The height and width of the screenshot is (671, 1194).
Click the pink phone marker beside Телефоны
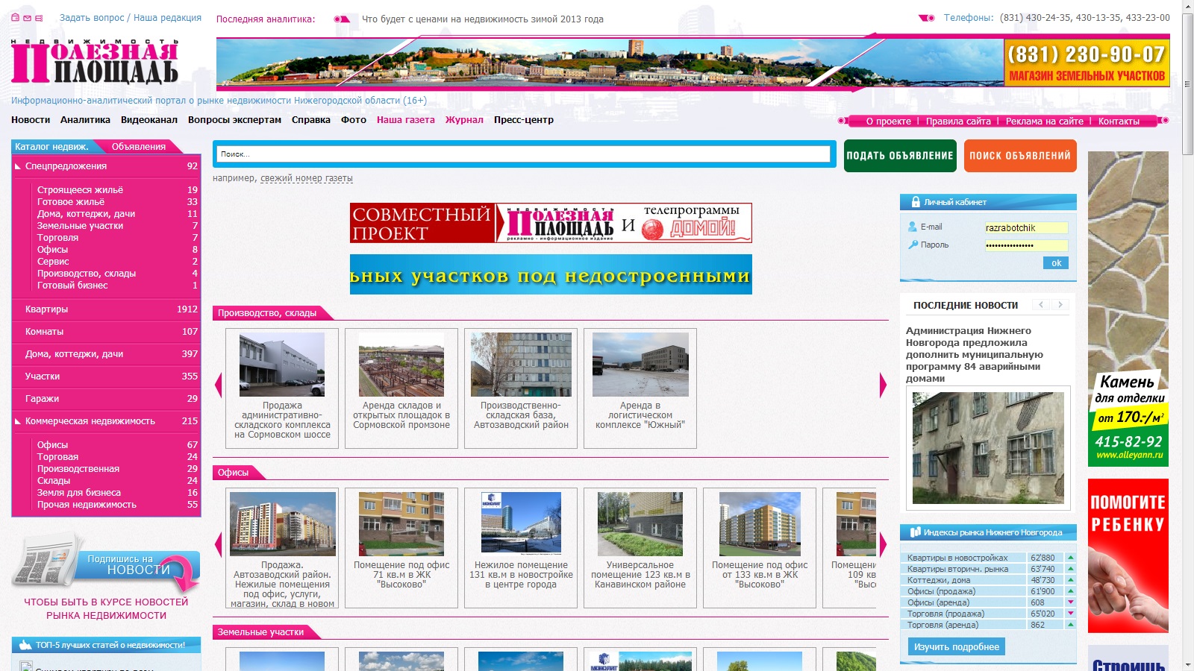pos(926,18)
